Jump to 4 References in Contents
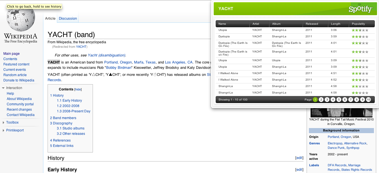This screenshot has height=173, width=379. click(60, 140)
